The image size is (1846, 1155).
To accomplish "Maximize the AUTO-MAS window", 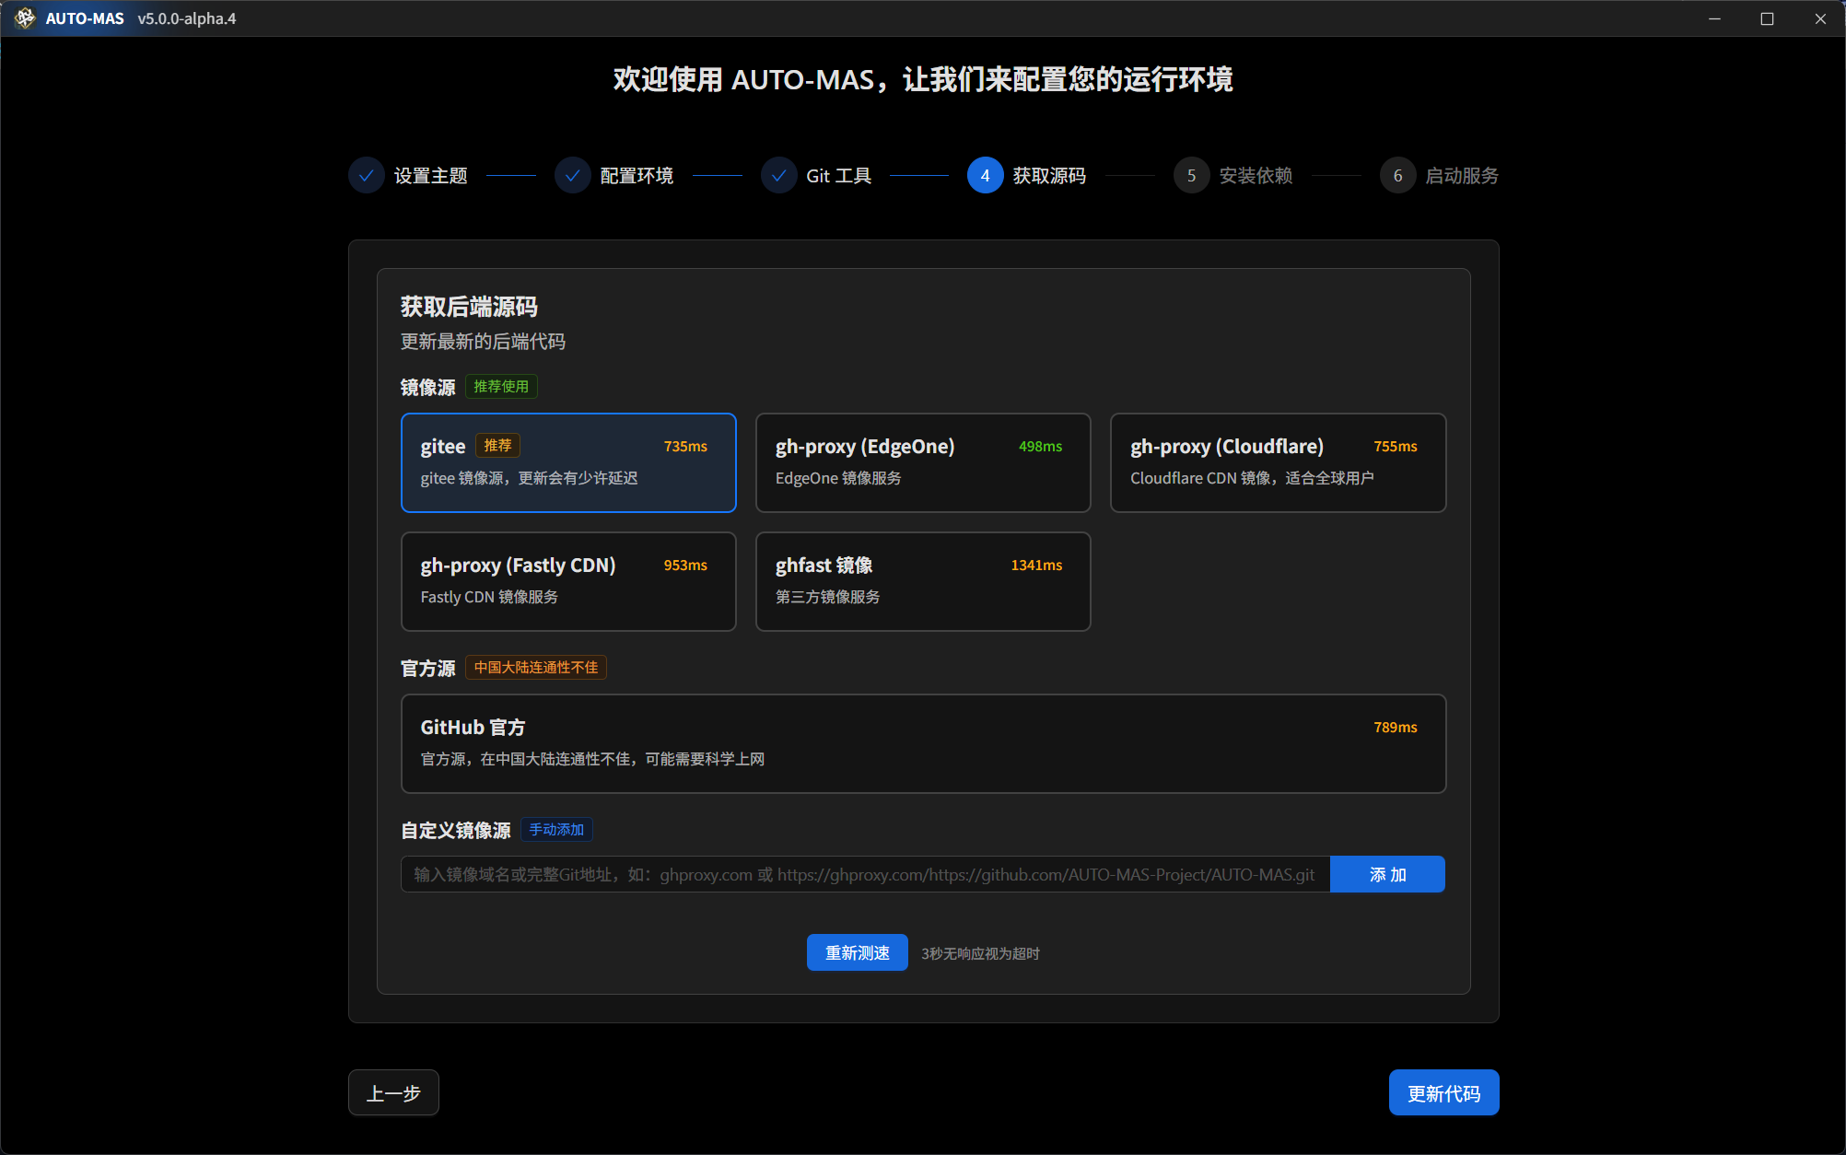I will 1767,18.
